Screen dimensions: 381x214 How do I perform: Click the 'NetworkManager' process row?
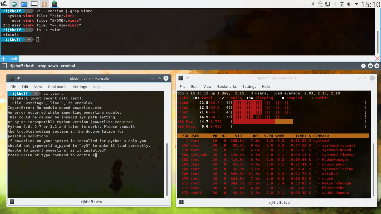(x=273, y=183)
